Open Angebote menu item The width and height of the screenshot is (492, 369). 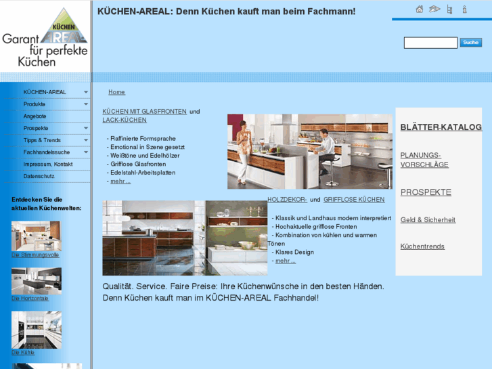35,116
